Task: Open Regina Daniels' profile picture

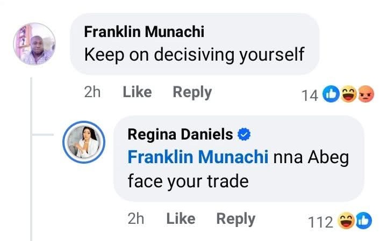Action: 84,142
